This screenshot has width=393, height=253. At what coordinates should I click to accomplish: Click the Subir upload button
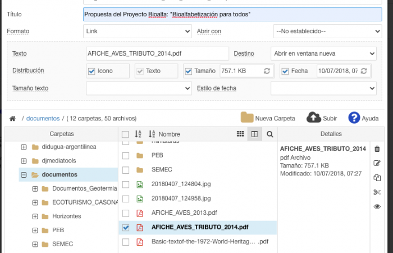point(322,119)
